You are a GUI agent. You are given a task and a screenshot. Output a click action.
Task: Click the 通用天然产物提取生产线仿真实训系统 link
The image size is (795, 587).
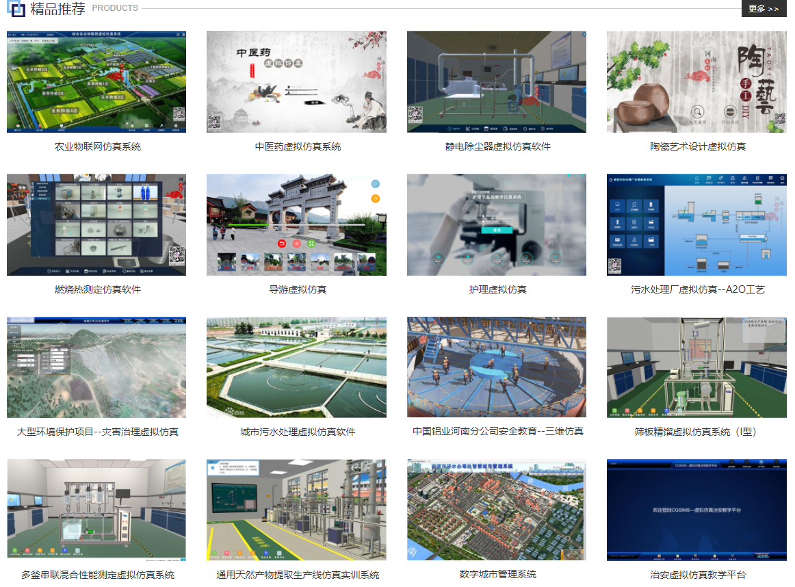[298, 575]
